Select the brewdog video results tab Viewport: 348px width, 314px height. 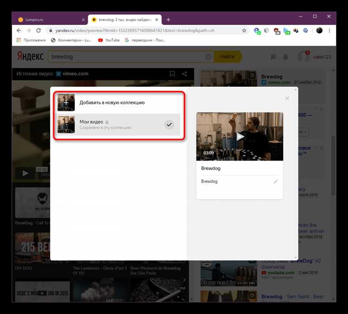coord(125,20)
